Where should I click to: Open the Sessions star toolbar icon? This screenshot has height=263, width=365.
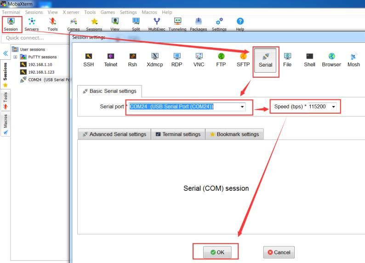pos(94,24)
